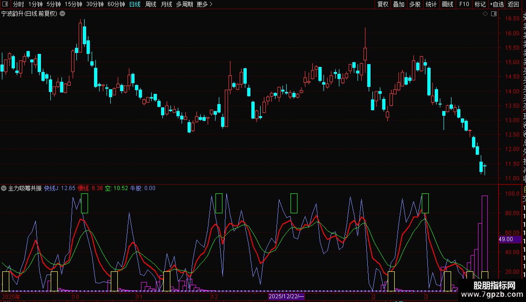Image resolution: width=526 pixels, height=302 pixels.
Task: Click the 叠加 overlay button
Action: click(x=399, y=4)
